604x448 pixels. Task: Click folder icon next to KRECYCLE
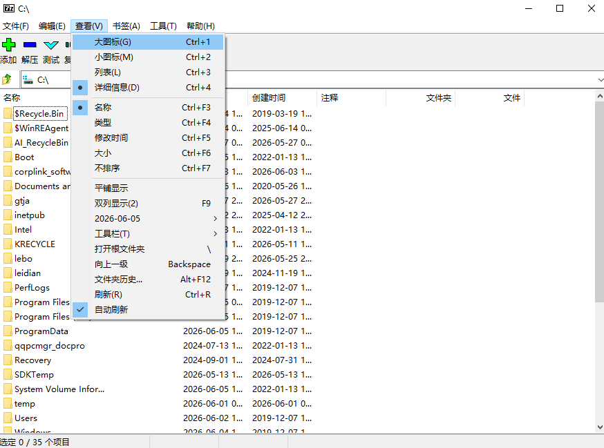click(8, 244)
